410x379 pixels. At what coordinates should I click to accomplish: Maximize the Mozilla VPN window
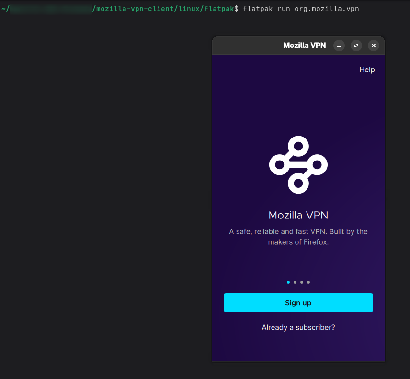point(356,46)
